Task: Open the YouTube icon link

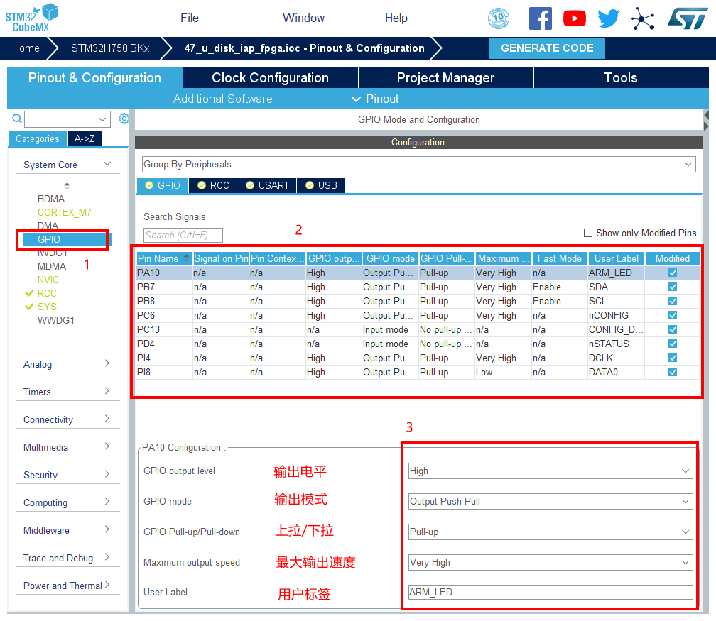Action: click(574, 18)
